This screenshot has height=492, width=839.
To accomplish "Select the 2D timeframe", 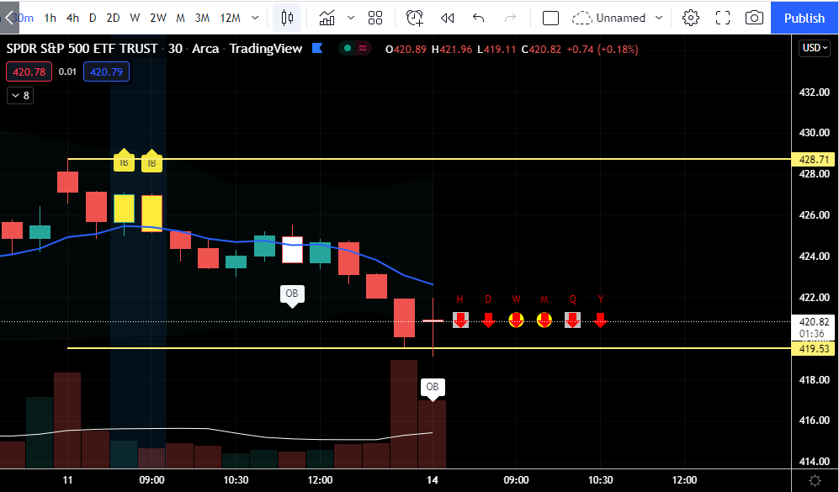I will [113, 18].
